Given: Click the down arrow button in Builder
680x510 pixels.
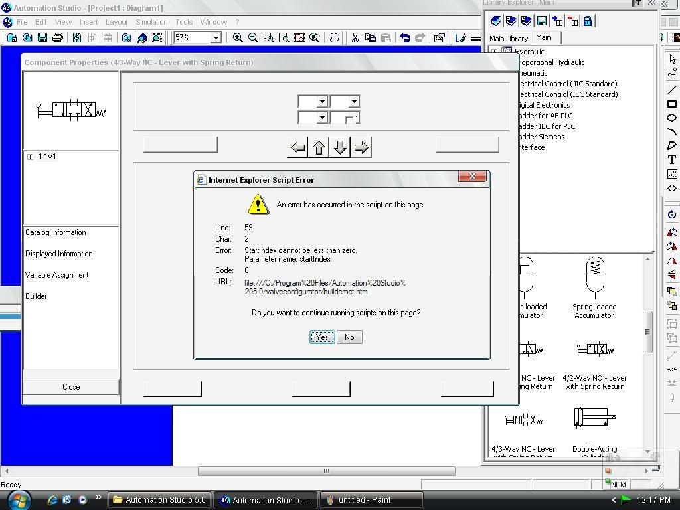Looking at the screenshot, I should coord(340,147).
